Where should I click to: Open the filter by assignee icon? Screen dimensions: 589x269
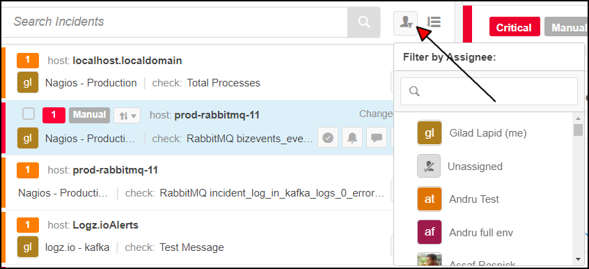tap(406, 22)
